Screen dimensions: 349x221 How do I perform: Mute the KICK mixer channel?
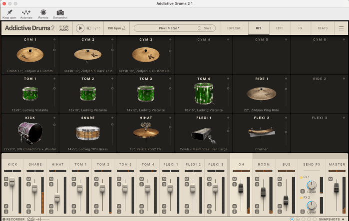pos(6,179)
